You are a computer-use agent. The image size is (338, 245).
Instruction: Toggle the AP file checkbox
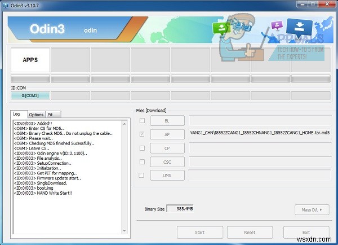tap(142, 134)
